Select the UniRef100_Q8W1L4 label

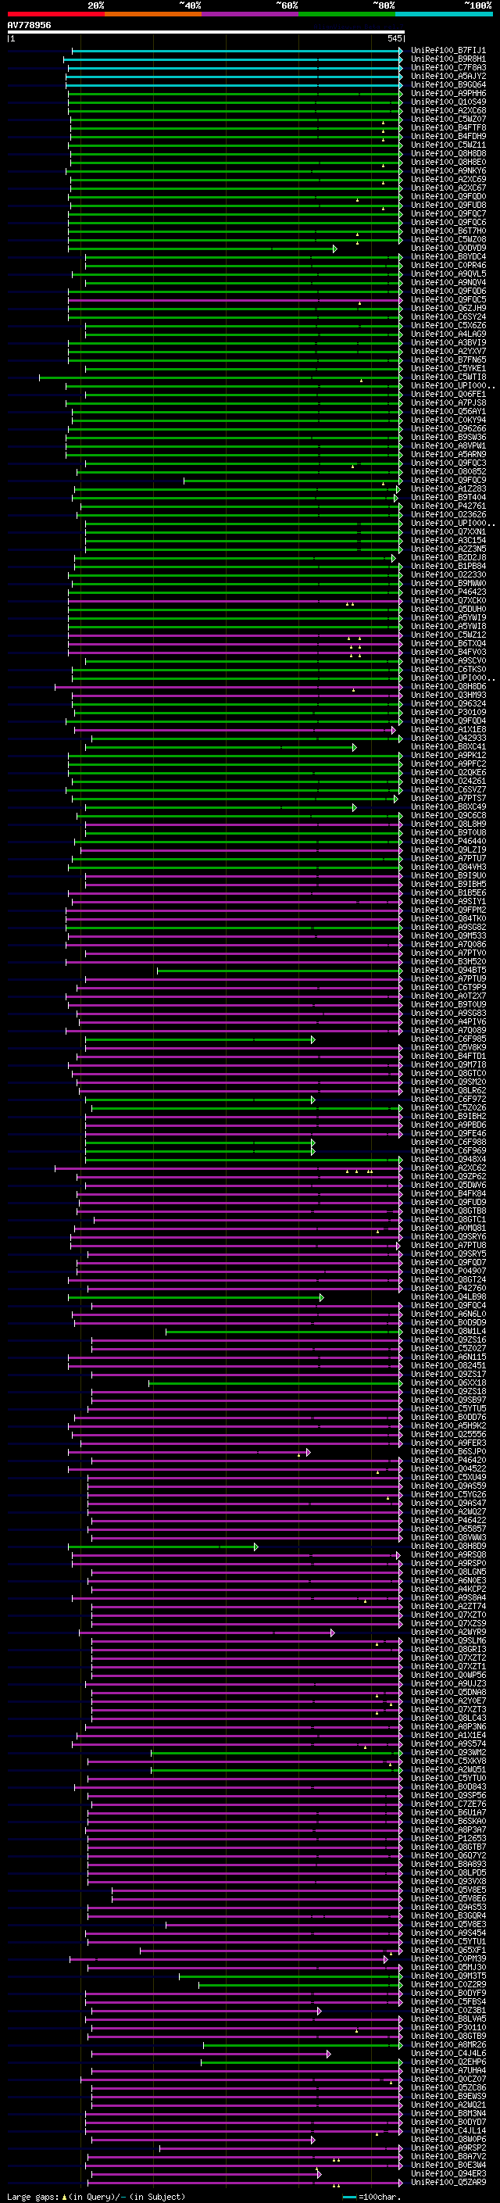click(x=448, y=1332)
